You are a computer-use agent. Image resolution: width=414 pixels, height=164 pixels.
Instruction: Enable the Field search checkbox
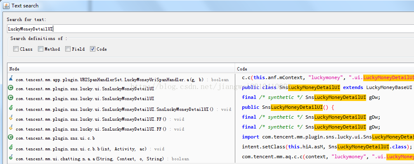point(68,49)
